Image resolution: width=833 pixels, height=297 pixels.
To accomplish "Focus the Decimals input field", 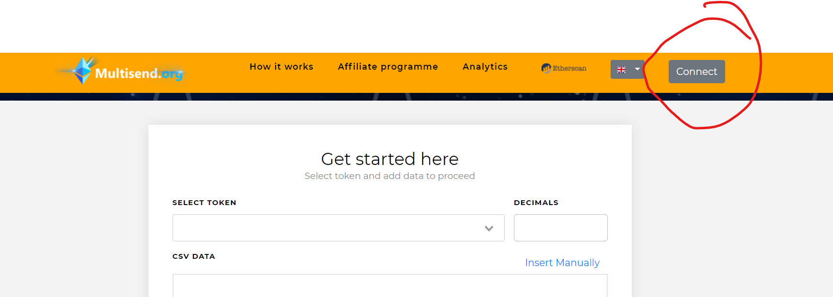I will click(561, 228).
